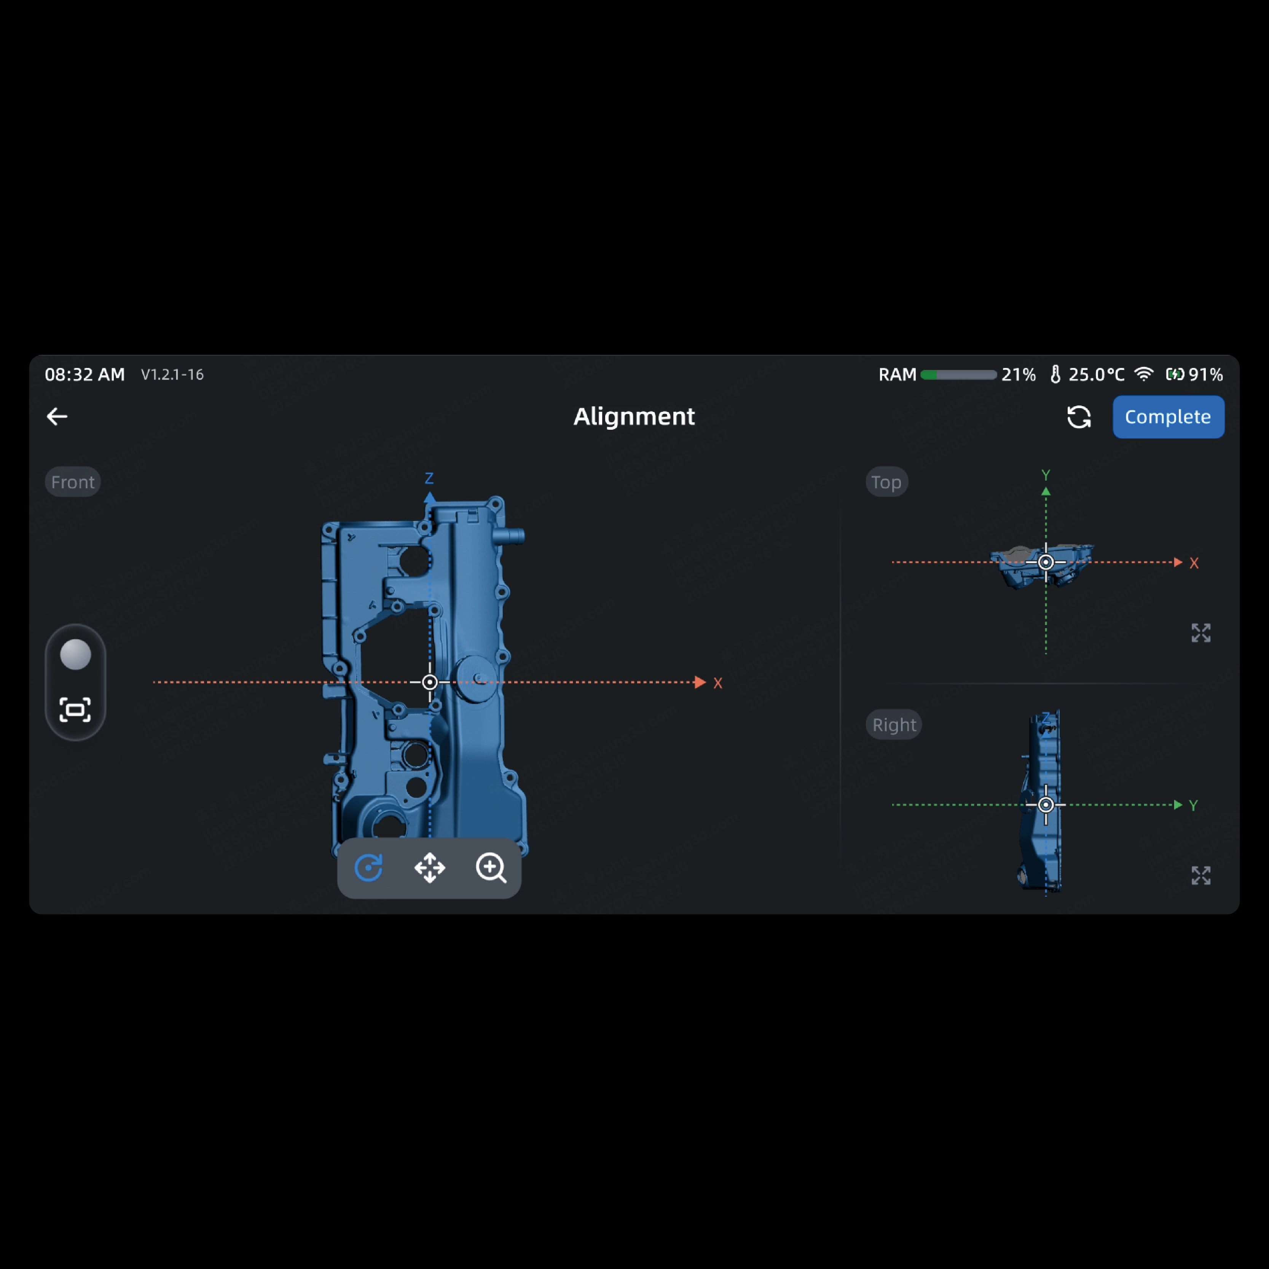Image resolution: width=1269 pixels, height=1269 pixels.
Task: Click the origin crosshair in Right view
Action: (1046, 805)
